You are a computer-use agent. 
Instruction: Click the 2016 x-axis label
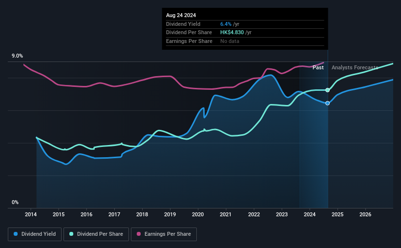click(86, 214)
